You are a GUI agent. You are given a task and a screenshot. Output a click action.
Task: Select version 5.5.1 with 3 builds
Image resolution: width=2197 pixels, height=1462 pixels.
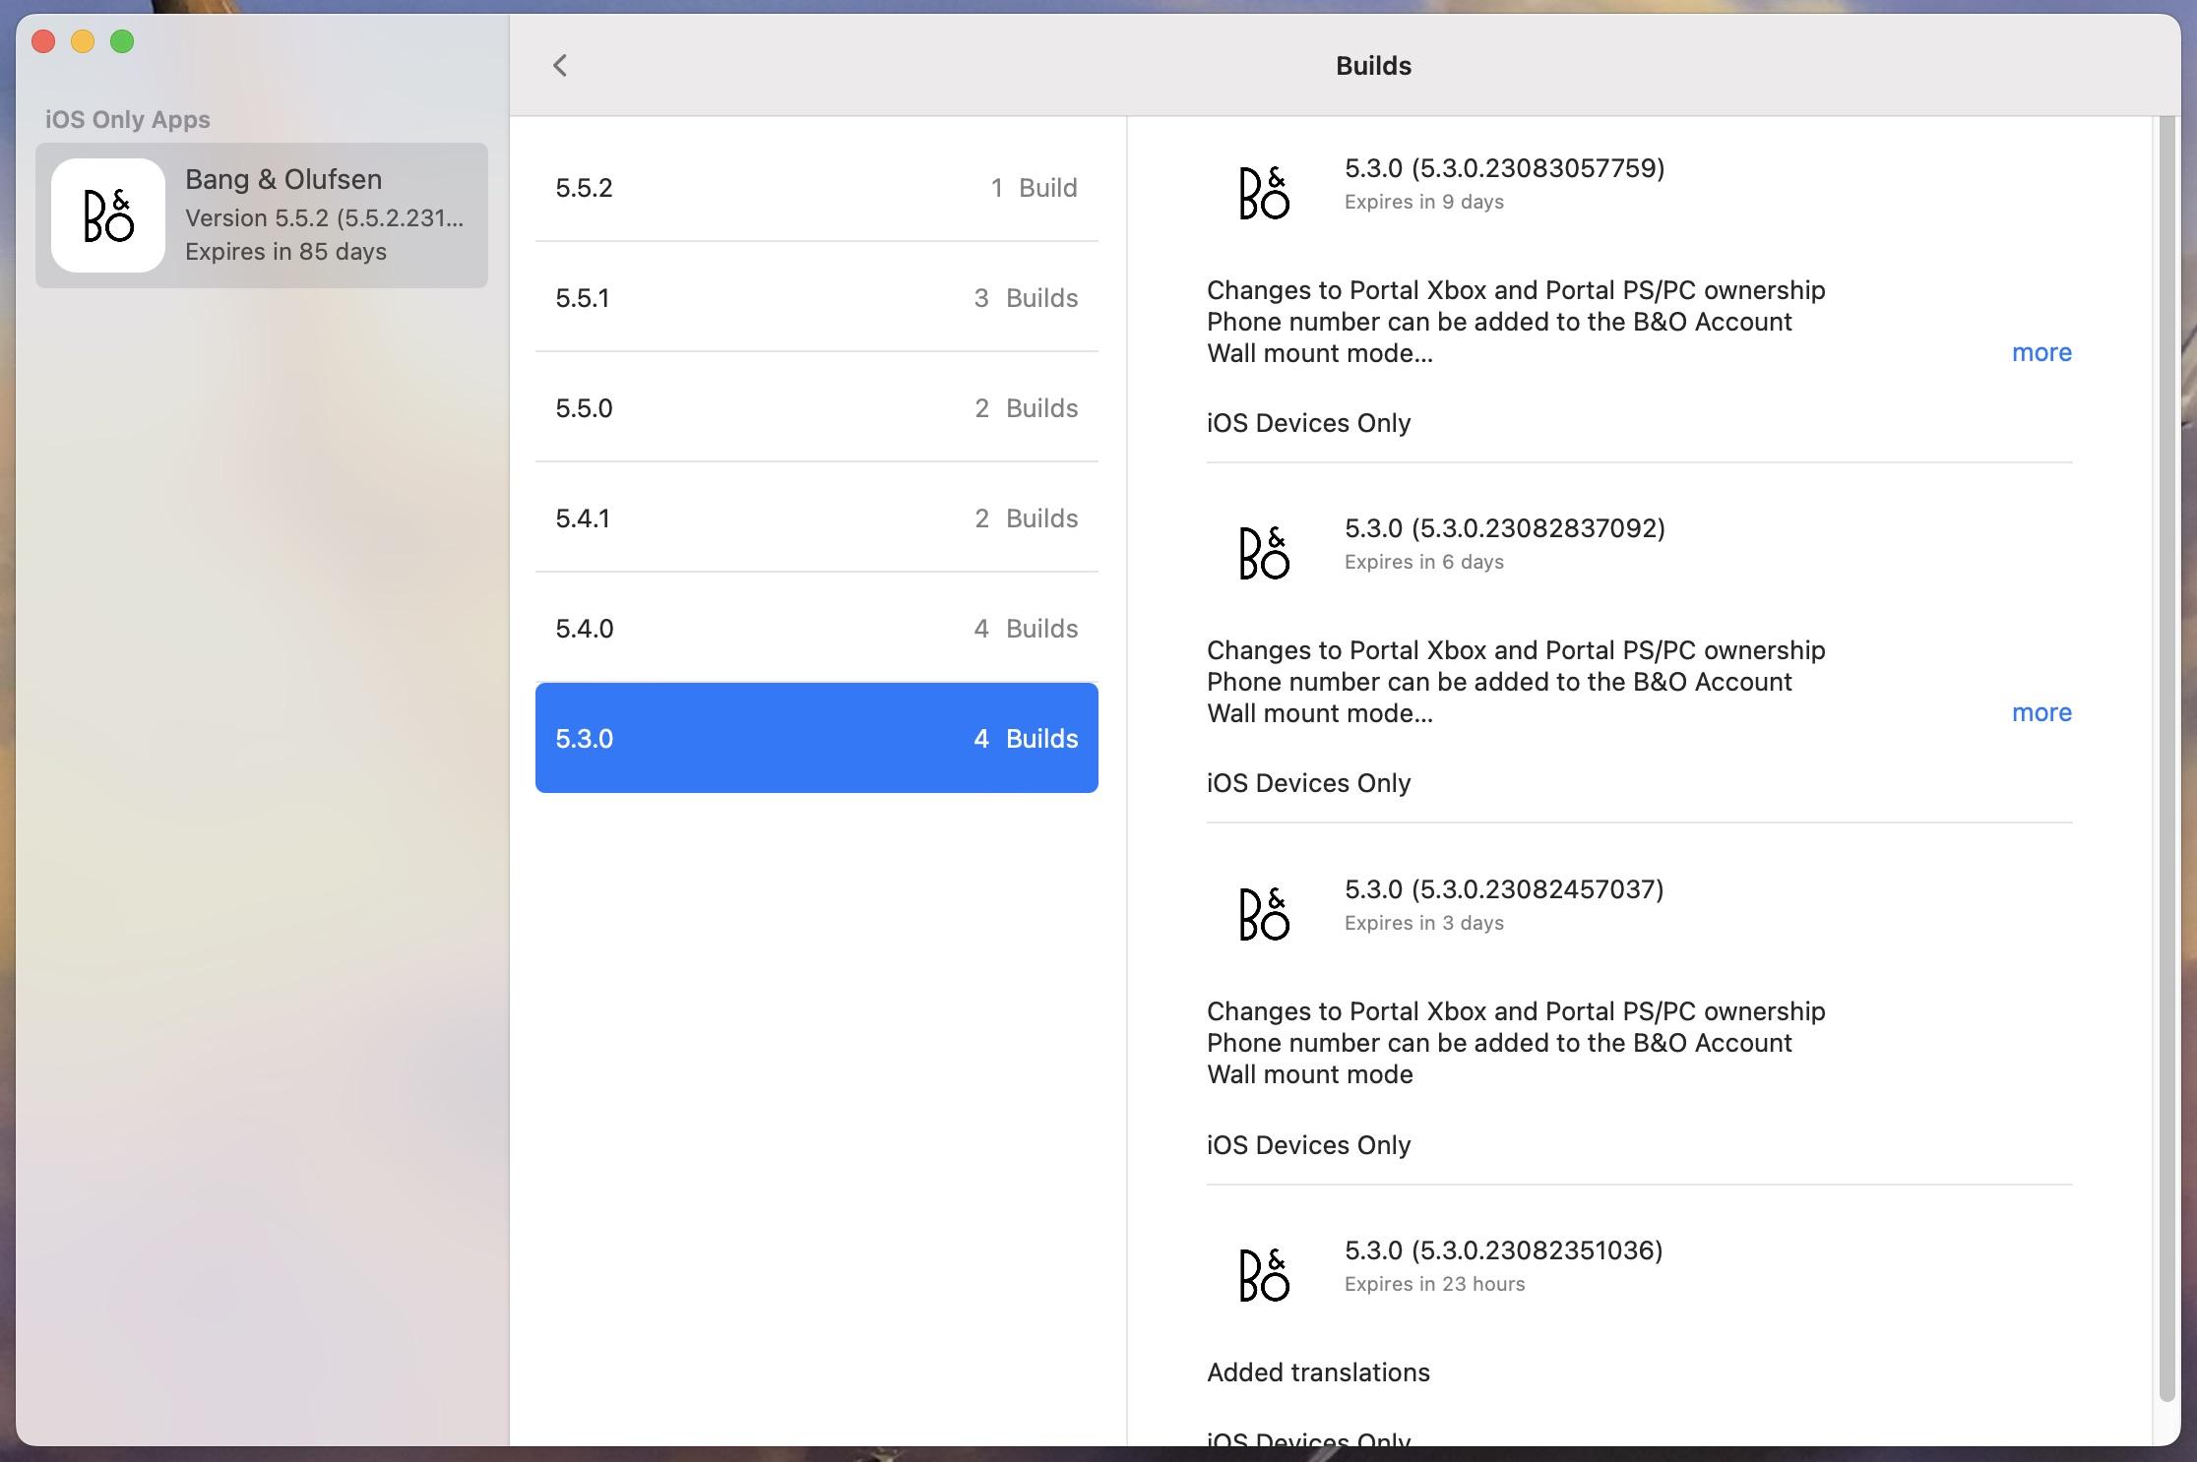pyautogui.click(x=817, y=297)
